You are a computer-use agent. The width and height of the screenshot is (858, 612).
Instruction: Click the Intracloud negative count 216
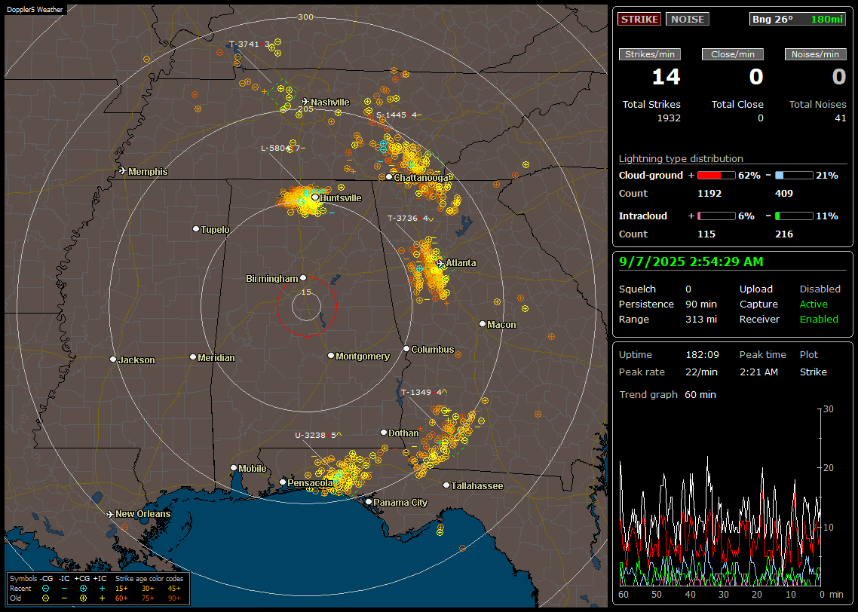point(783,234)
